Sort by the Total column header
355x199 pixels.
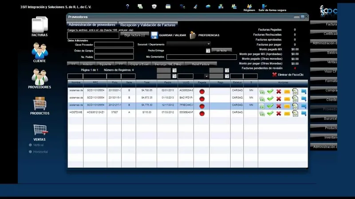(x=146, y=83)
